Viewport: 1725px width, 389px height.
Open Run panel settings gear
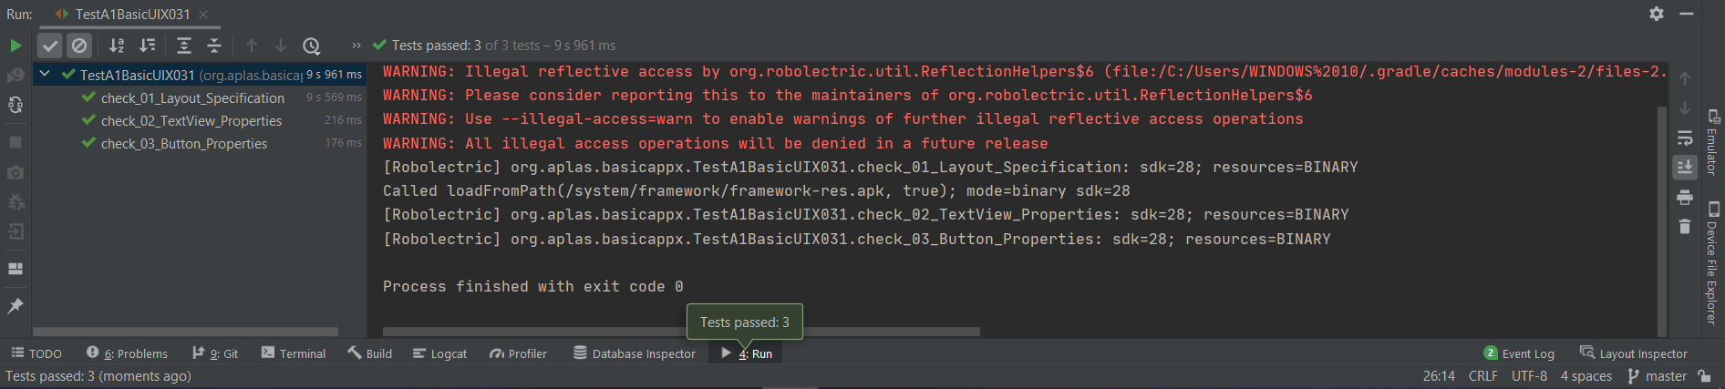tap(1657, 14)
